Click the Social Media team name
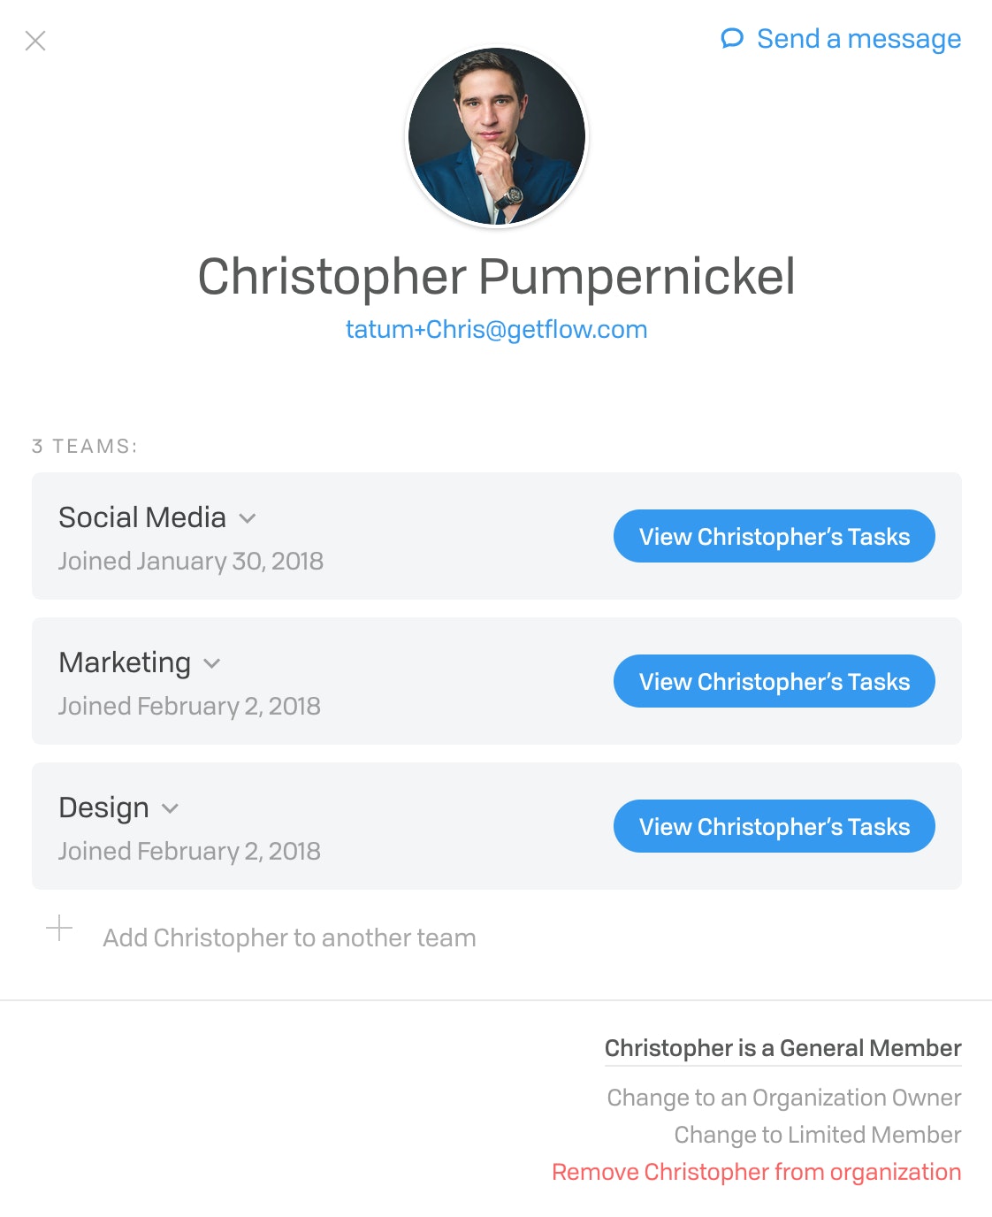The image size is (992, 1217). click(x=142, y=517)
